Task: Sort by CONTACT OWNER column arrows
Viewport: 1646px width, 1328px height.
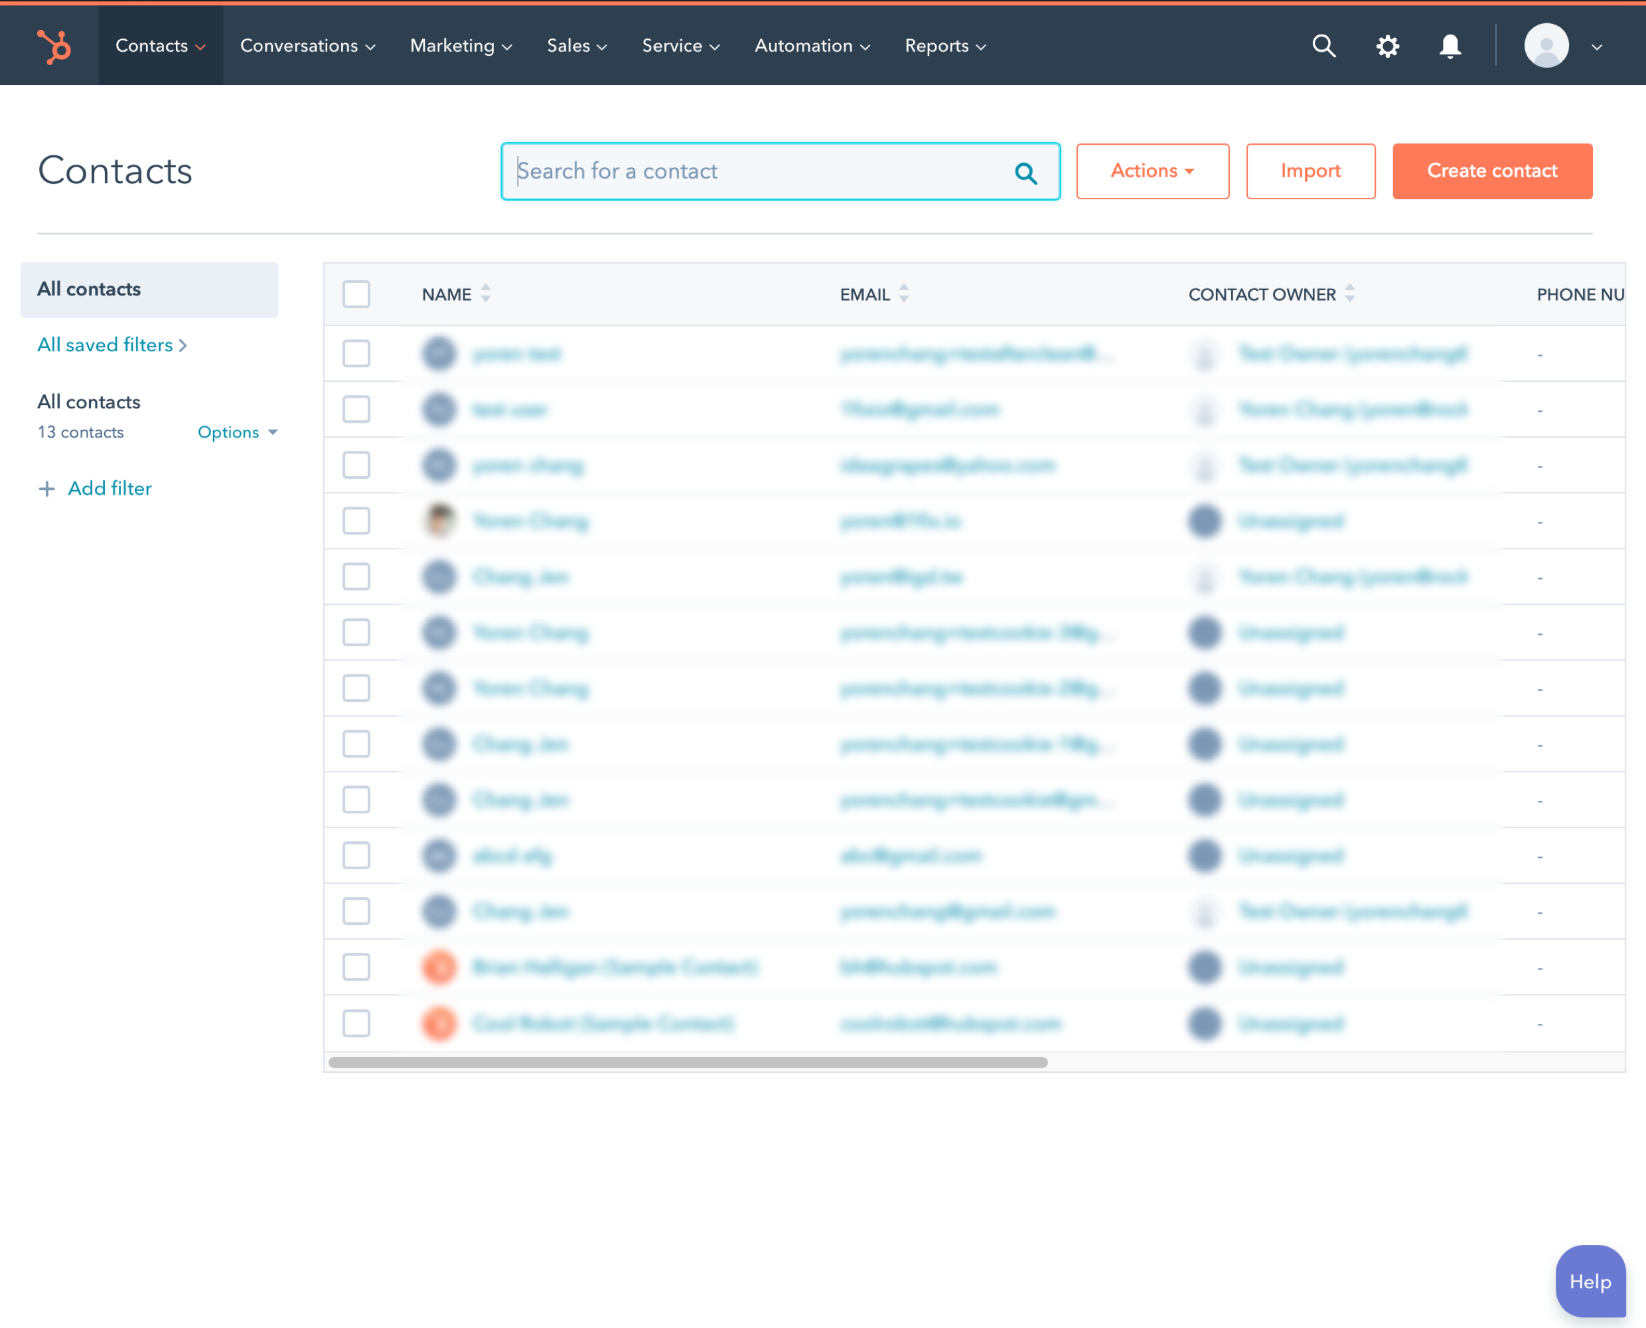Action: (1349, 293)
